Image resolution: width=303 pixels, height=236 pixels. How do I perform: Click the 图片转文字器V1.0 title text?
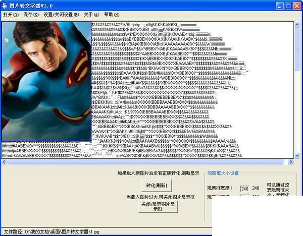pos(31,6)
